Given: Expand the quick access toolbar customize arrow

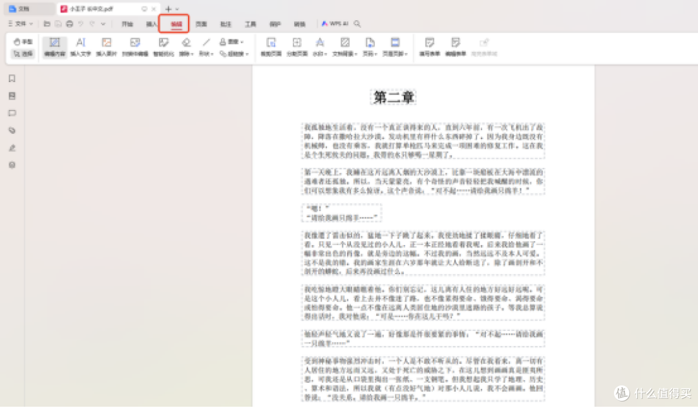Looking at the screenshot, I should pyautogui.click(x=103, y=24).
